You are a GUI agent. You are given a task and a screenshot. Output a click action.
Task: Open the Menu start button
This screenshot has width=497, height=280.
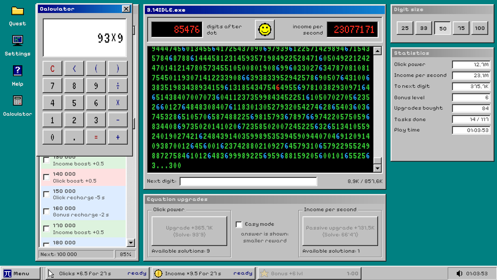point(21,274)
